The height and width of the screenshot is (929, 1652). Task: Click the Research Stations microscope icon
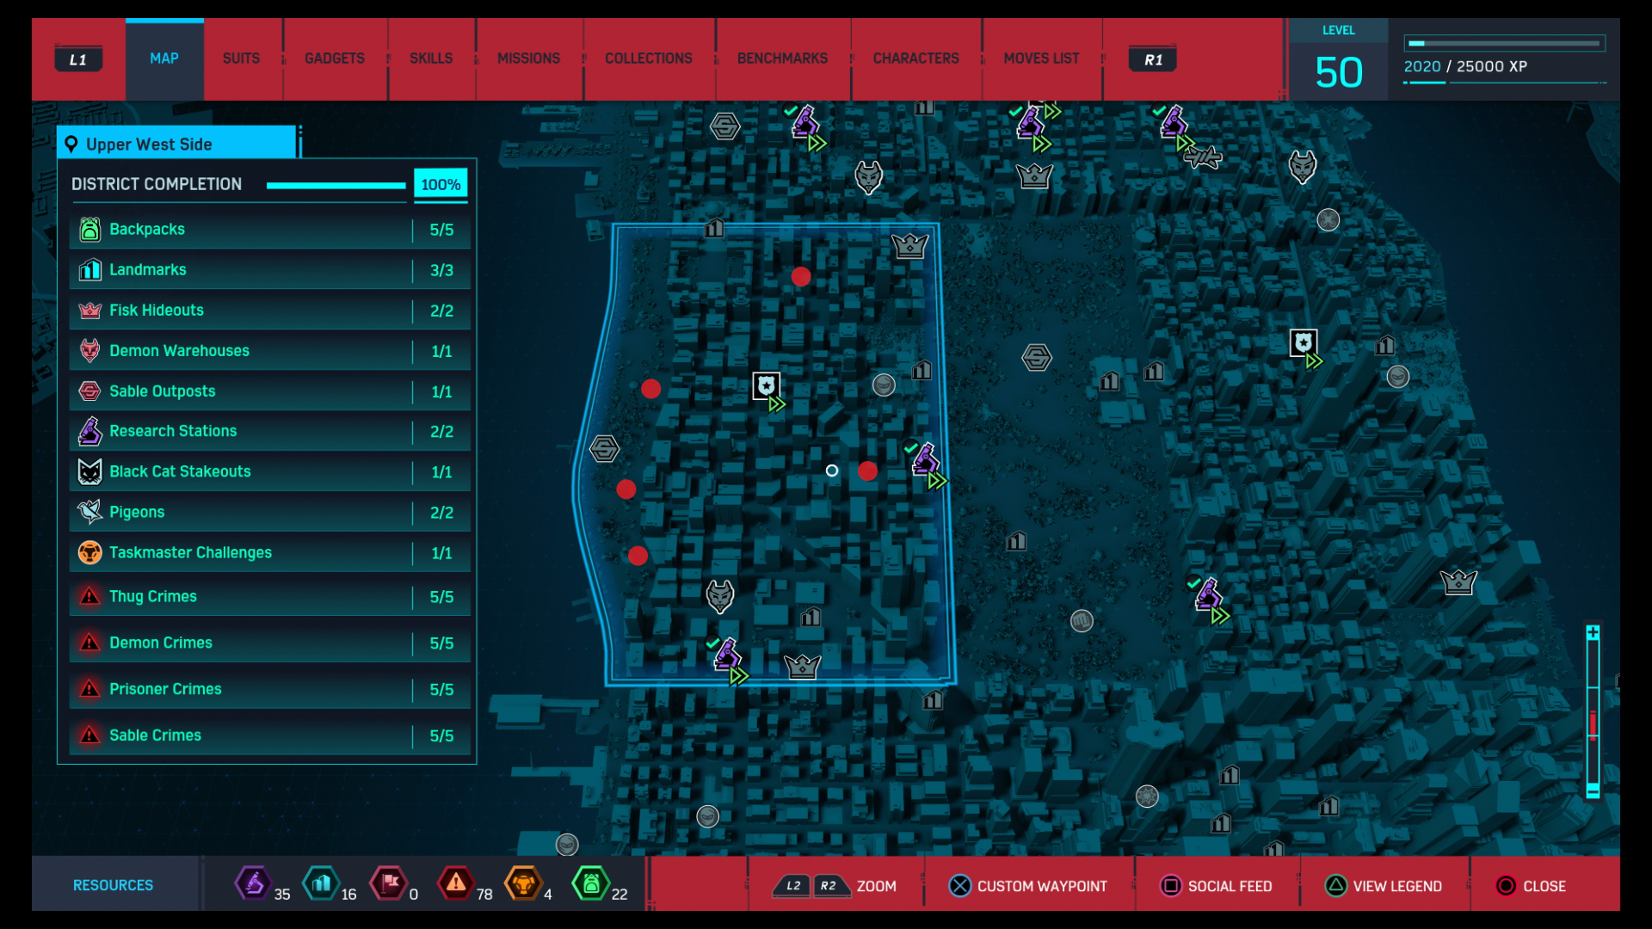(x=89, y=431)
